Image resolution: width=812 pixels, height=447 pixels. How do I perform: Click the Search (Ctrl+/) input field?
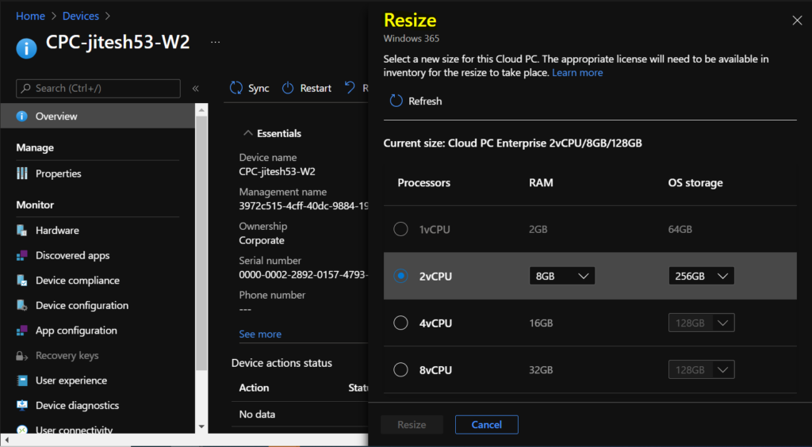point(98,89)
